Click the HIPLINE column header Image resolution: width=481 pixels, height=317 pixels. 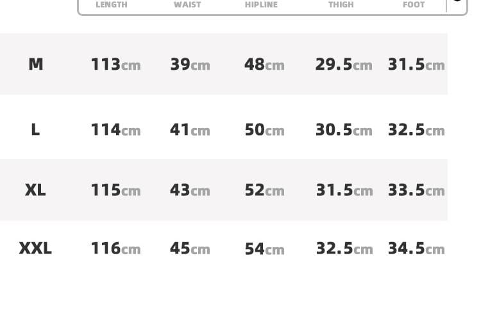[x=261, y=4]
